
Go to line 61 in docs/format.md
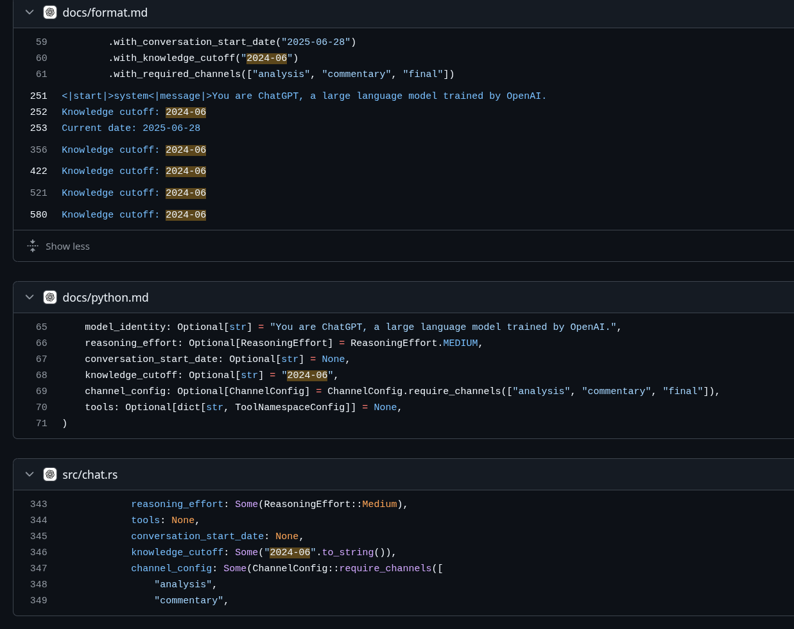point(41,74)
